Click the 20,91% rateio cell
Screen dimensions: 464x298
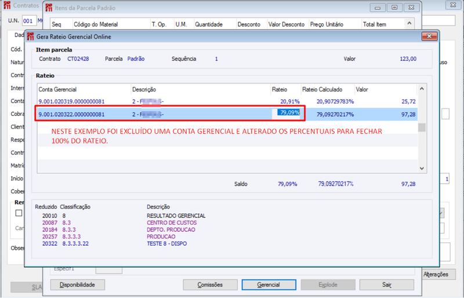point(289,101)
